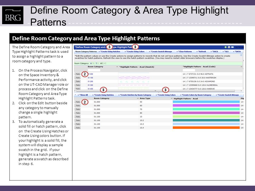Open room category link 01.400
255x191 pixels.
click(90, 89)
